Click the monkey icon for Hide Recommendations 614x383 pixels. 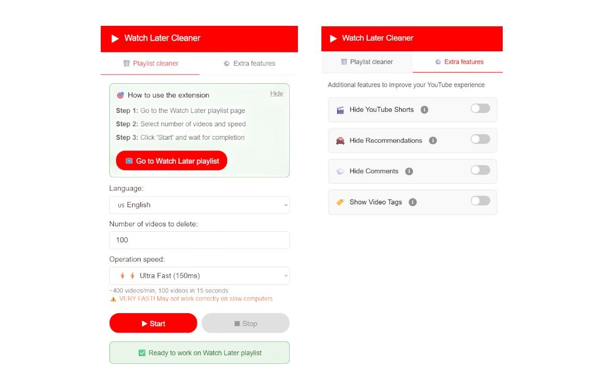tap(340, 141)
